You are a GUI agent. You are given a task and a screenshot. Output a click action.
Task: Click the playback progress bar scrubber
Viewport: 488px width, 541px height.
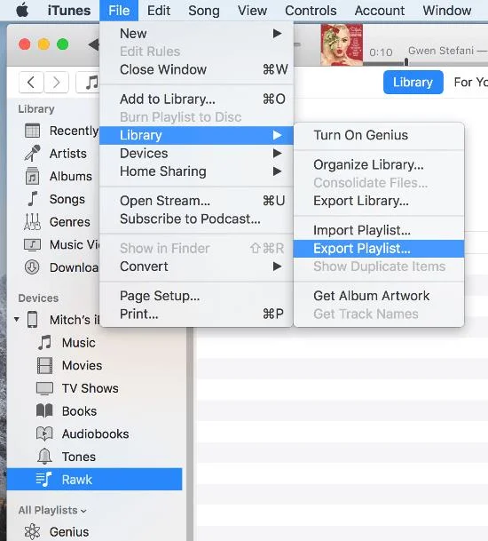(x=406, y=62)
